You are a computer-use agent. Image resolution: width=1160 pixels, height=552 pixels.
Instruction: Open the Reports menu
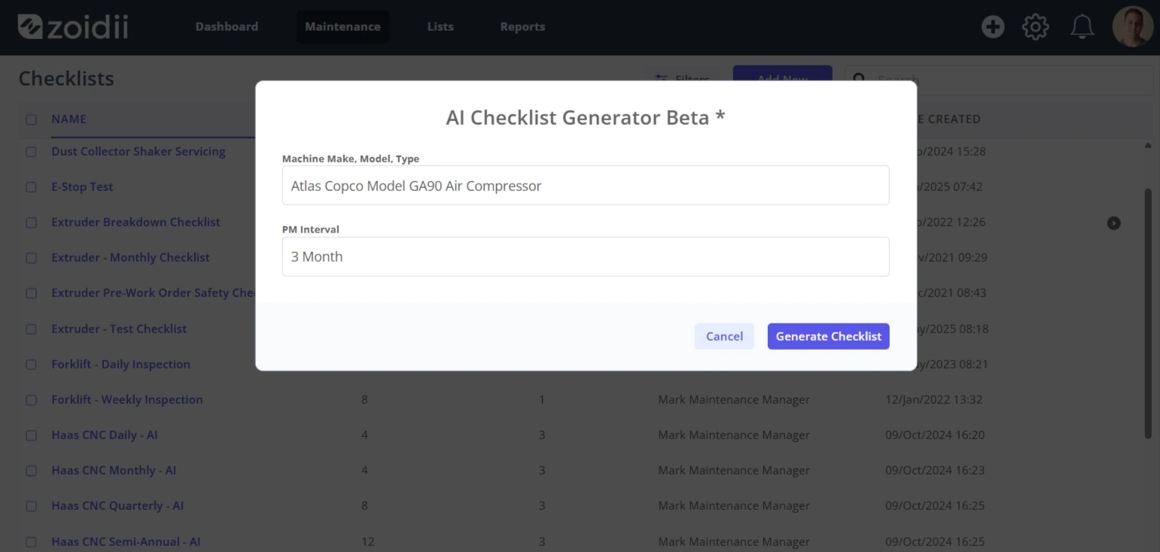point(522,26)
